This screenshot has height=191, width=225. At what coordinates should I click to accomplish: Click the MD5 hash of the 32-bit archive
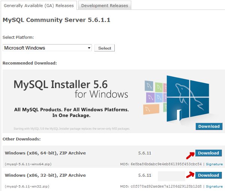click(167, 186)
